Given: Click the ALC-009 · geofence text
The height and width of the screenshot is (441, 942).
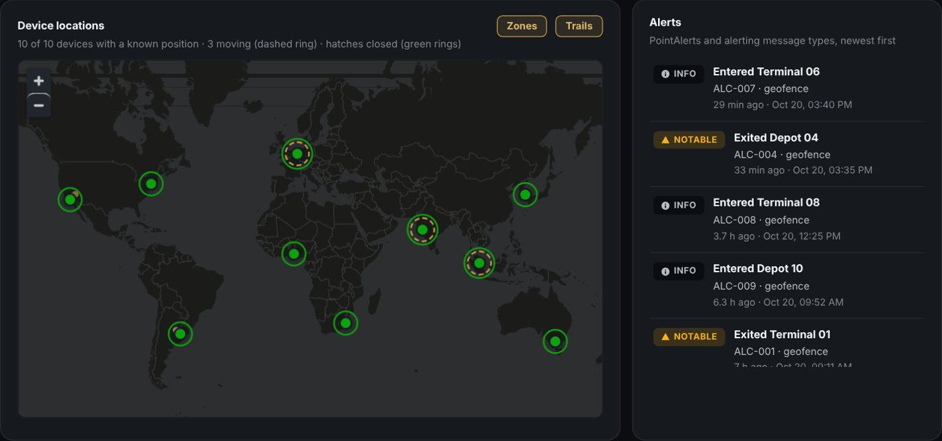Looking at the screenshot, I should tap(761, 286).
